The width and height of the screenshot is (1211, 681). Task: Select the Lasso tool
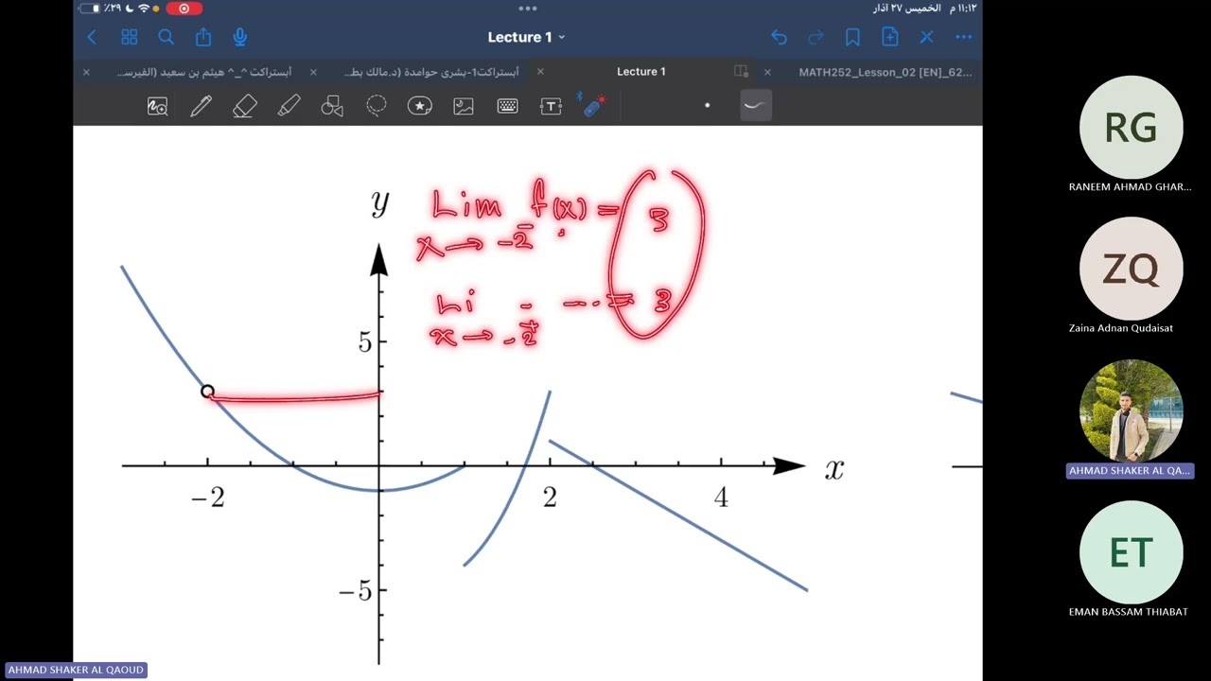[377, 107]
